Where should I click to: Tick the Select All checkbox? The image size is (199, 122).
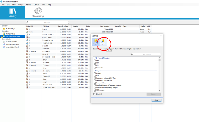tap(94, 94)
